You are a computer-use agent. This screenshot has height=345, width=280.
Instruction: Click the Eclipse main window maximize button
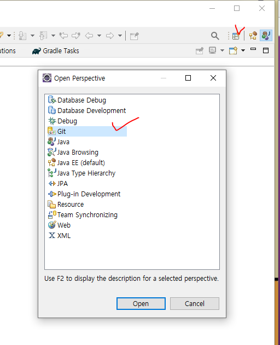(237, 8)
